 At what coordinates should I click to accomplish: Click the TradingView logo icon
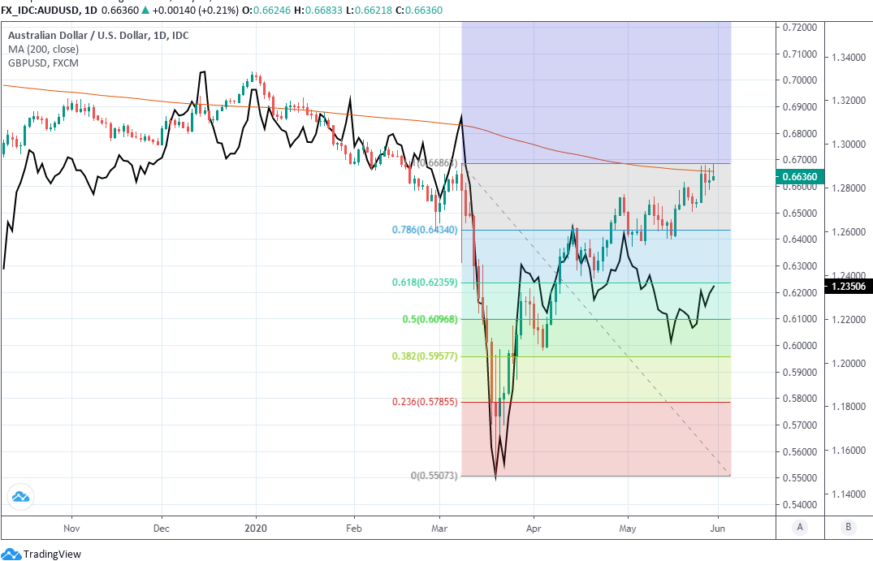(x=11, y=554)
